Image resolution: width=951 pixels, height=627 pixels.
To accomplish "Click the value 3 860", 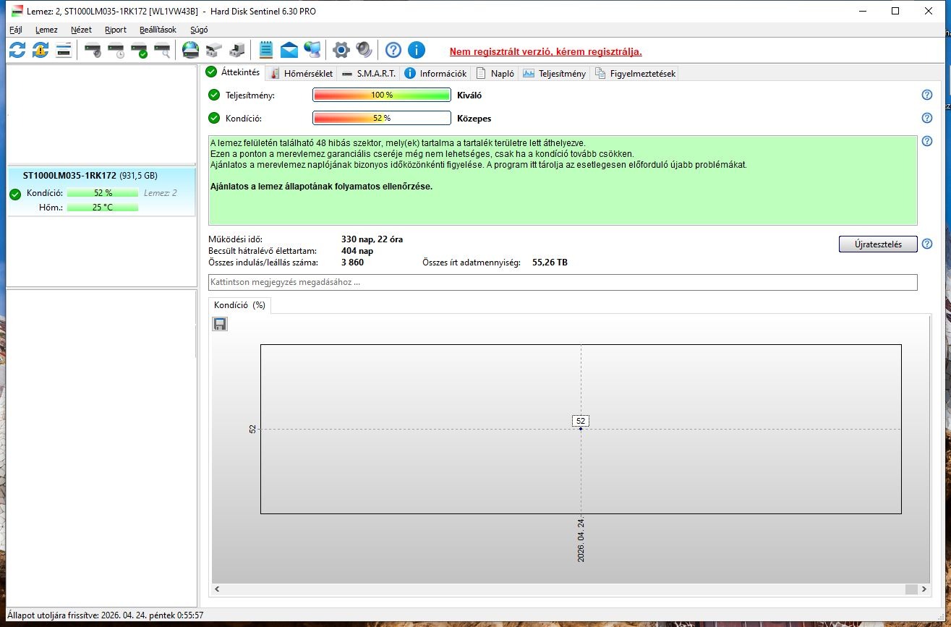I will point(352,263).
